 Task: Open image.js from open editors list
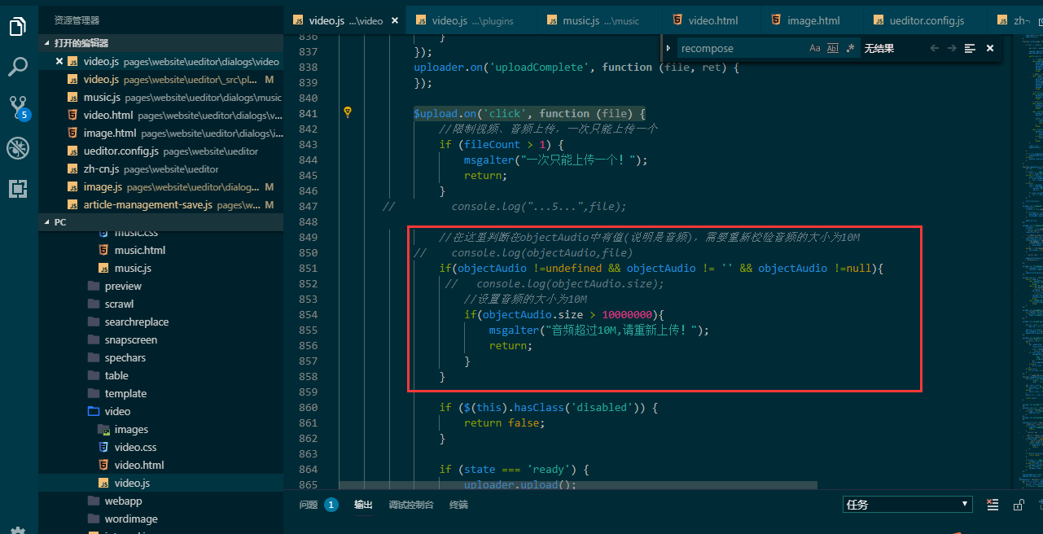point(161,186)
